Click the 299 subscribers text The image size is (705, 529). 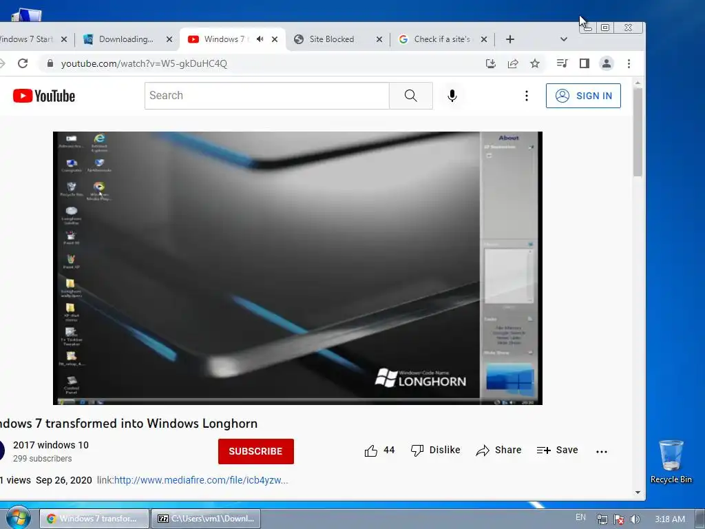42,458
